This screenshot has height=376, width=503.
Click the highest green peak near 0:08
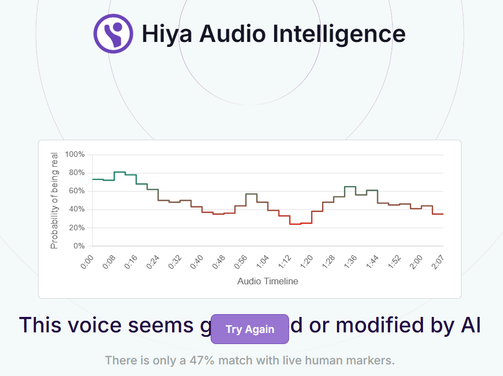pos(120,172)
